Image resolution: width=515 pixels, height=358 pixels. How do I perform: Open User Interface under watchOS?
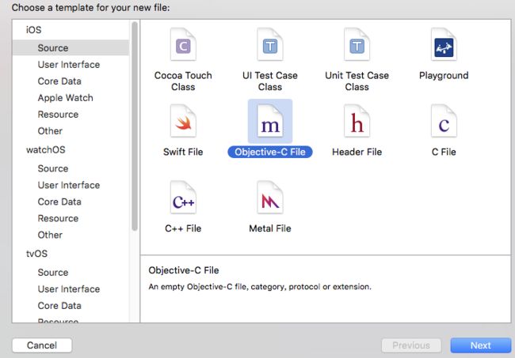[69, 185]
